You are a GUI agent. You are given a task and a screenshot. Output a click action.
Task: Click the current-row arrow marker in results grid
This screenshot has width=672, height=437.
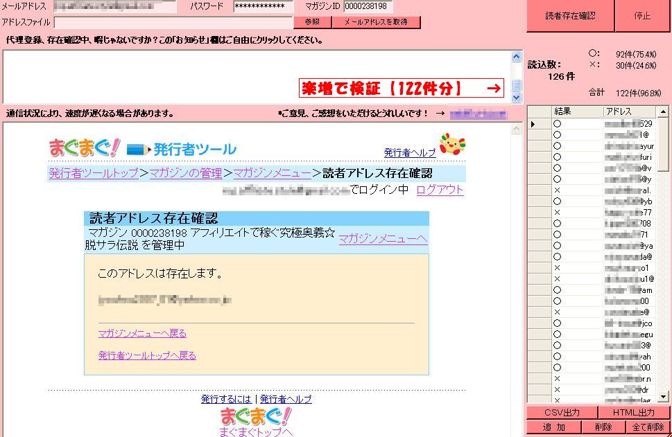[533, 124]
